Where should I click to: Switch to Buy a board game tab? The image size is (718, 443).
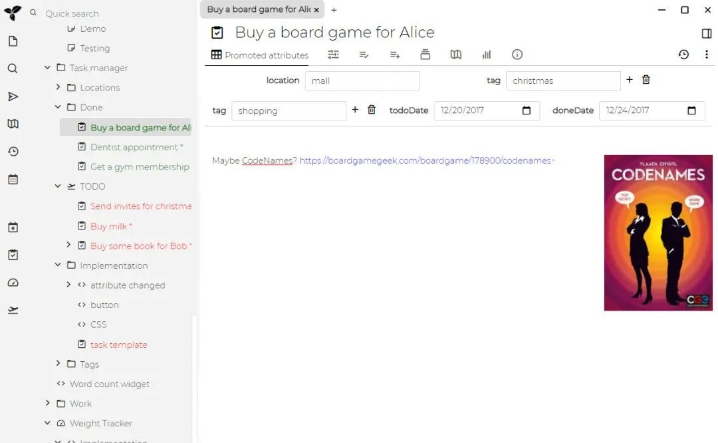(x=258, y=9)
